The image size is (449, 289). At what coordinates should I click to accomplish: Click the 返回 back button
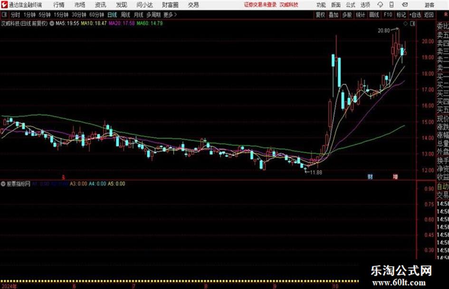429,15
